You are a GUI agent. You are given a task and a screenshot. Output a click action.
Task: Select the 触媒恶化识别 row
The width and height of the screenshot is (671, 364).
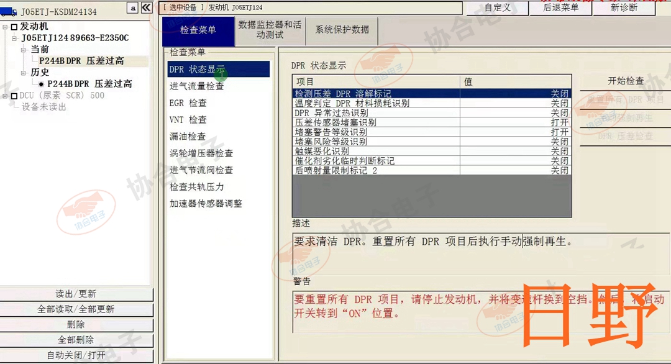click(x=432, y=152)
